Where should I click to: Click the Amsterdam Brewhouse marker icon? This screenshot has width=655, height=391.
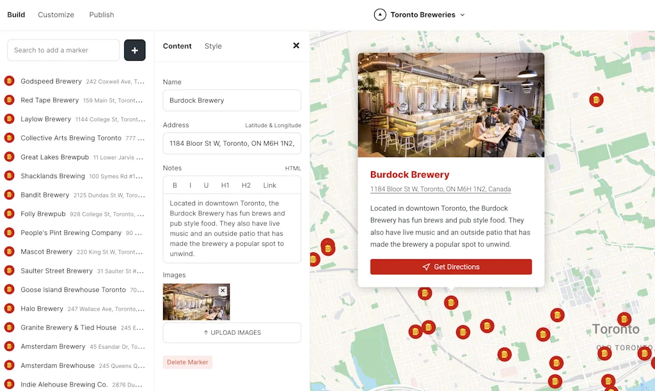pyautogui.click(x=9, y=365)
